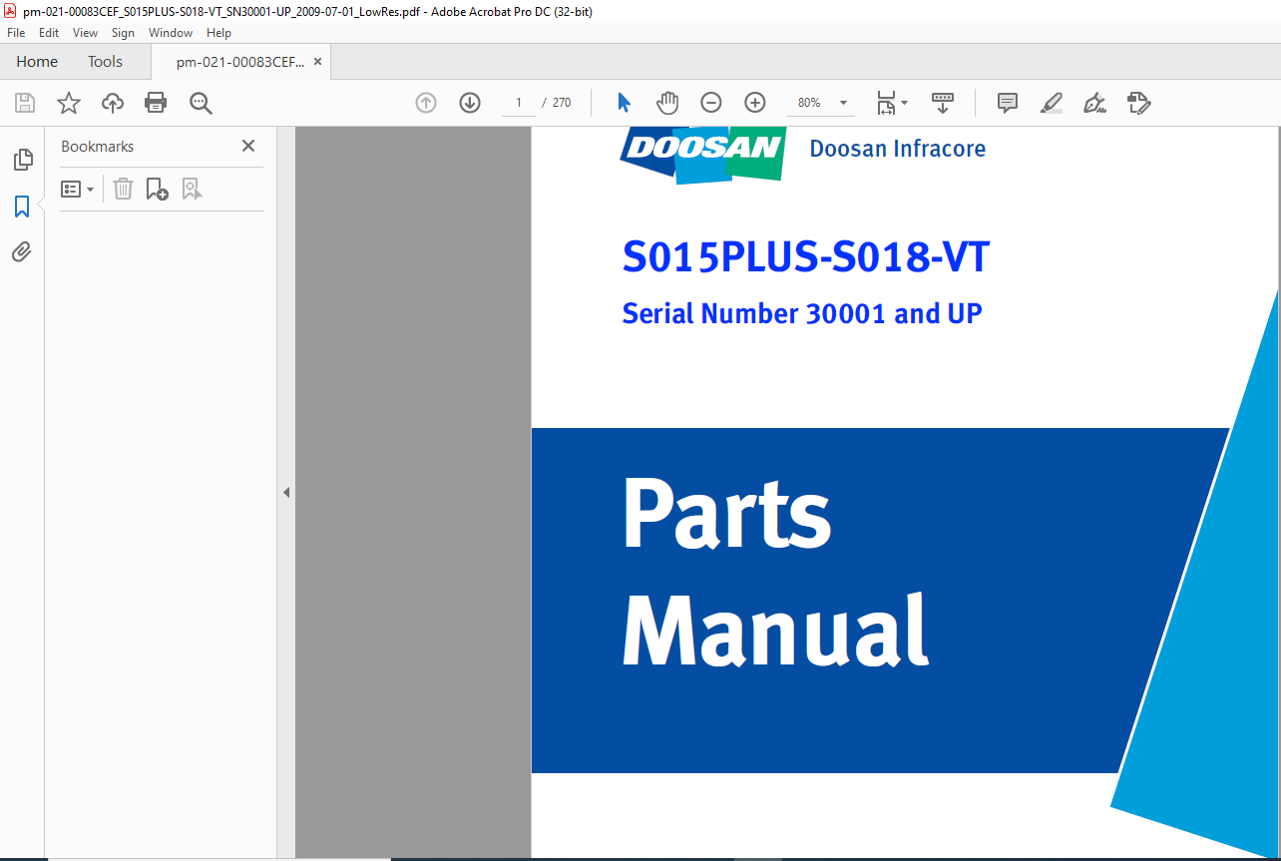Select the Highlight text pen tool
The width and height of the screenshot is (1281, 861).
click(1051, 103)
